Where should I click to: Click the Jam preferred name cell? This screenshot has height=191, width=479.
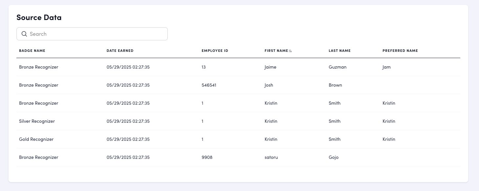pos(386,67)
